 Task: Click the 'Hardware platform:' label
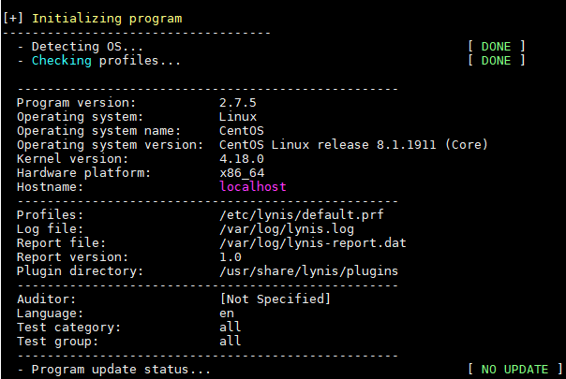coord(83,173)
